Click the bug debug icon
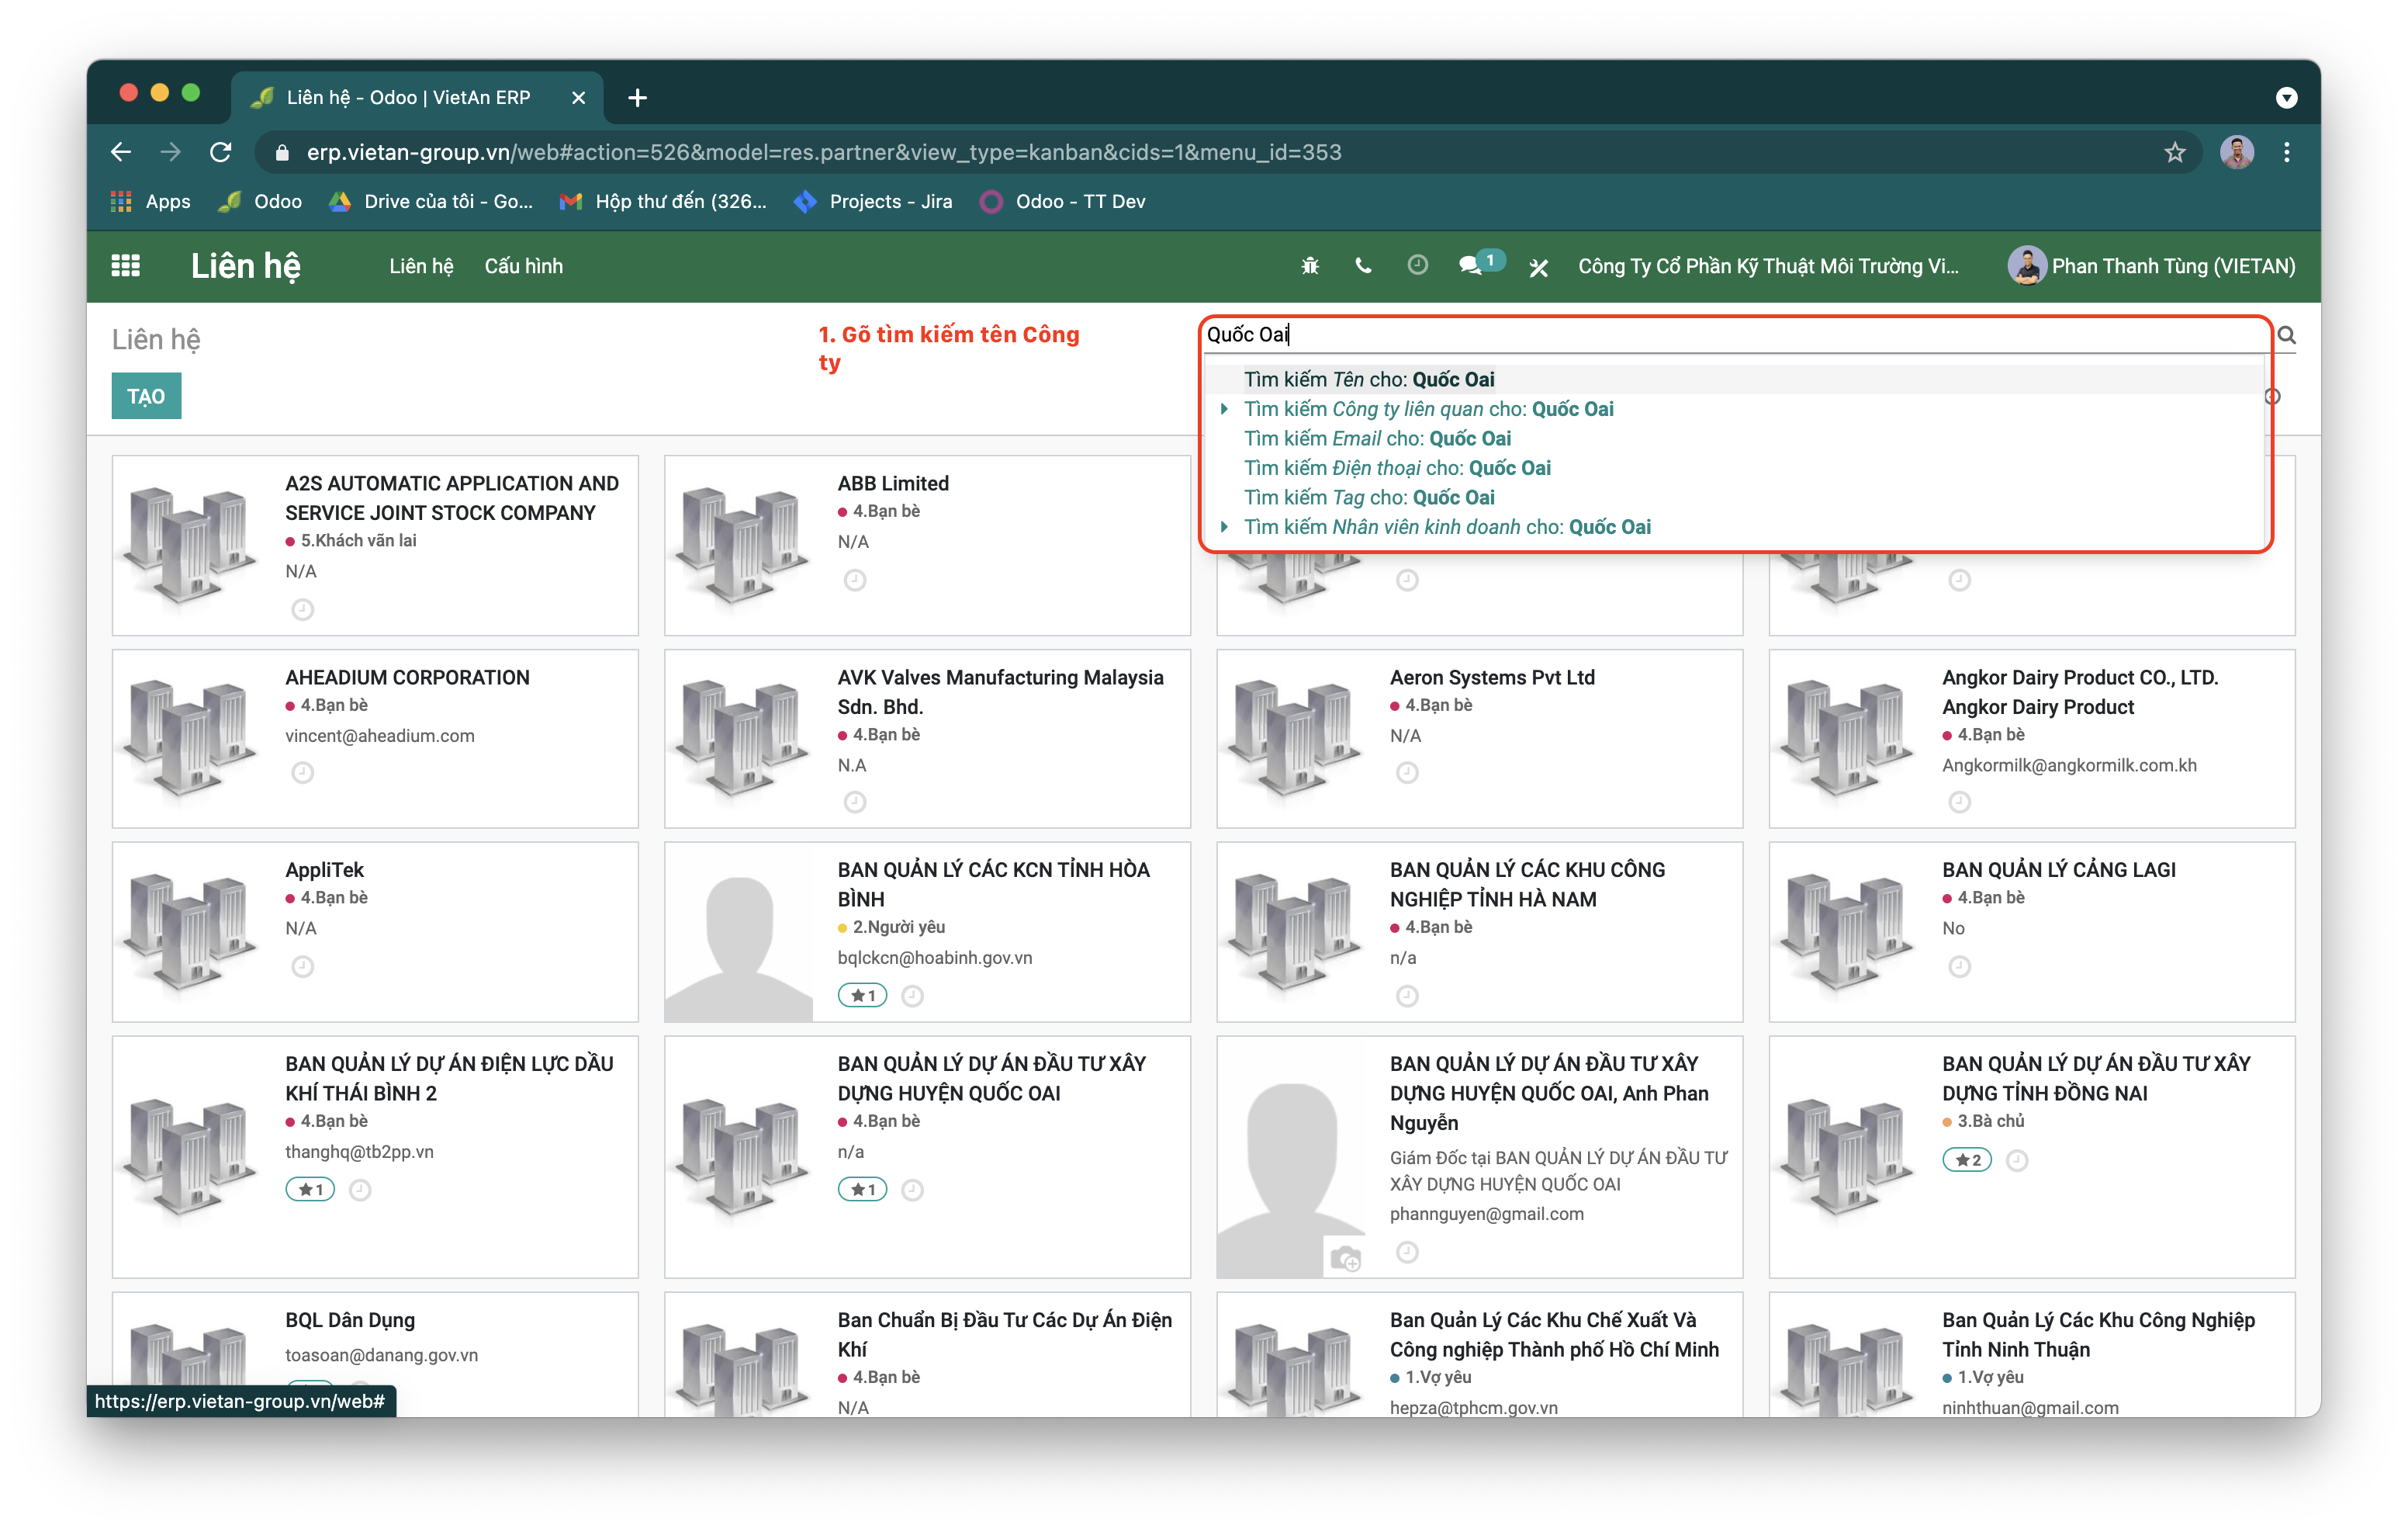2408x1532 pixels. coord(1310,265)
